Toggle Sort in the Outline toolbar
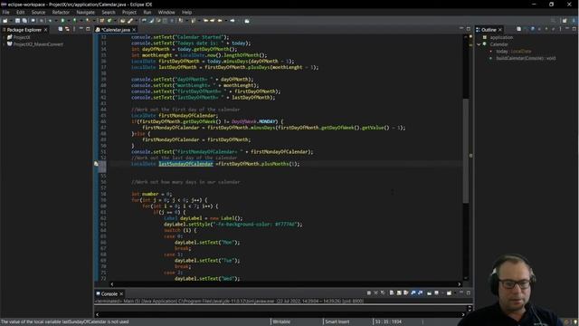This screenshot has width=579, height=326. (x=525, y=29)
